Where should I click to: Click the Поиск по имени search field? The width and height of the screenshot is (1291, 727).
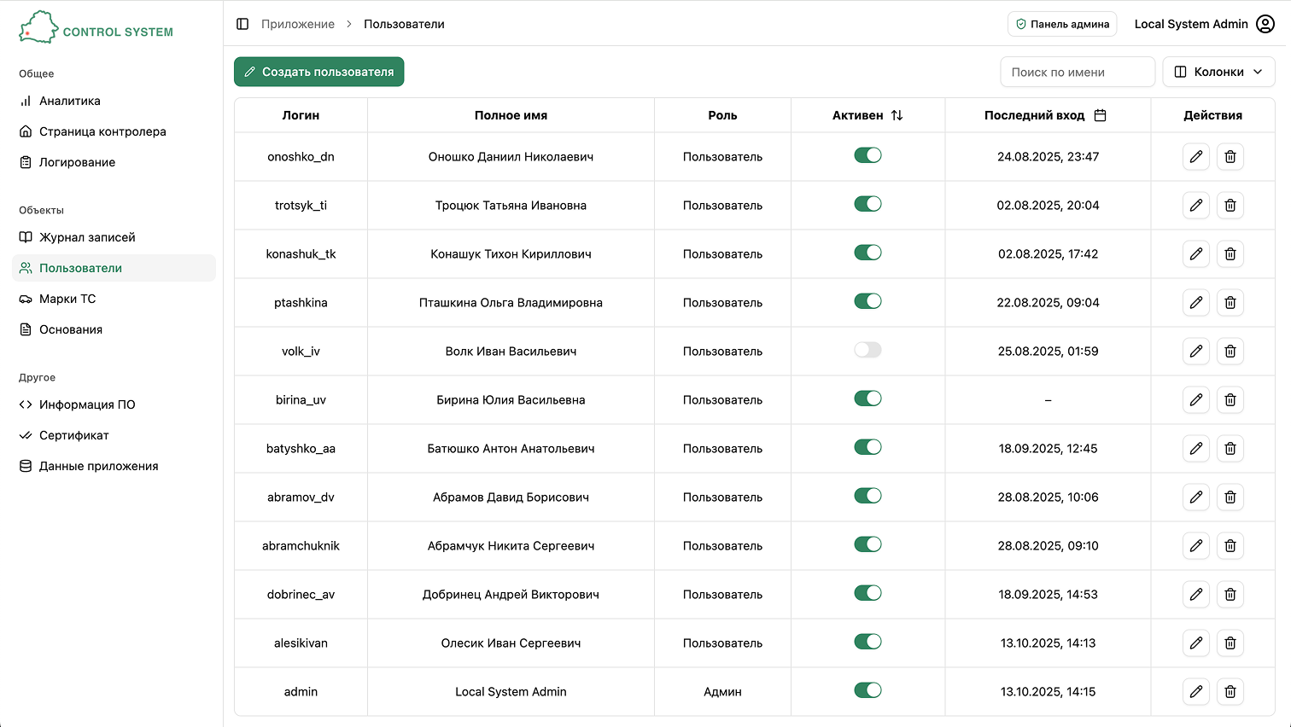pyautogui.click(x=1078, y=72)
